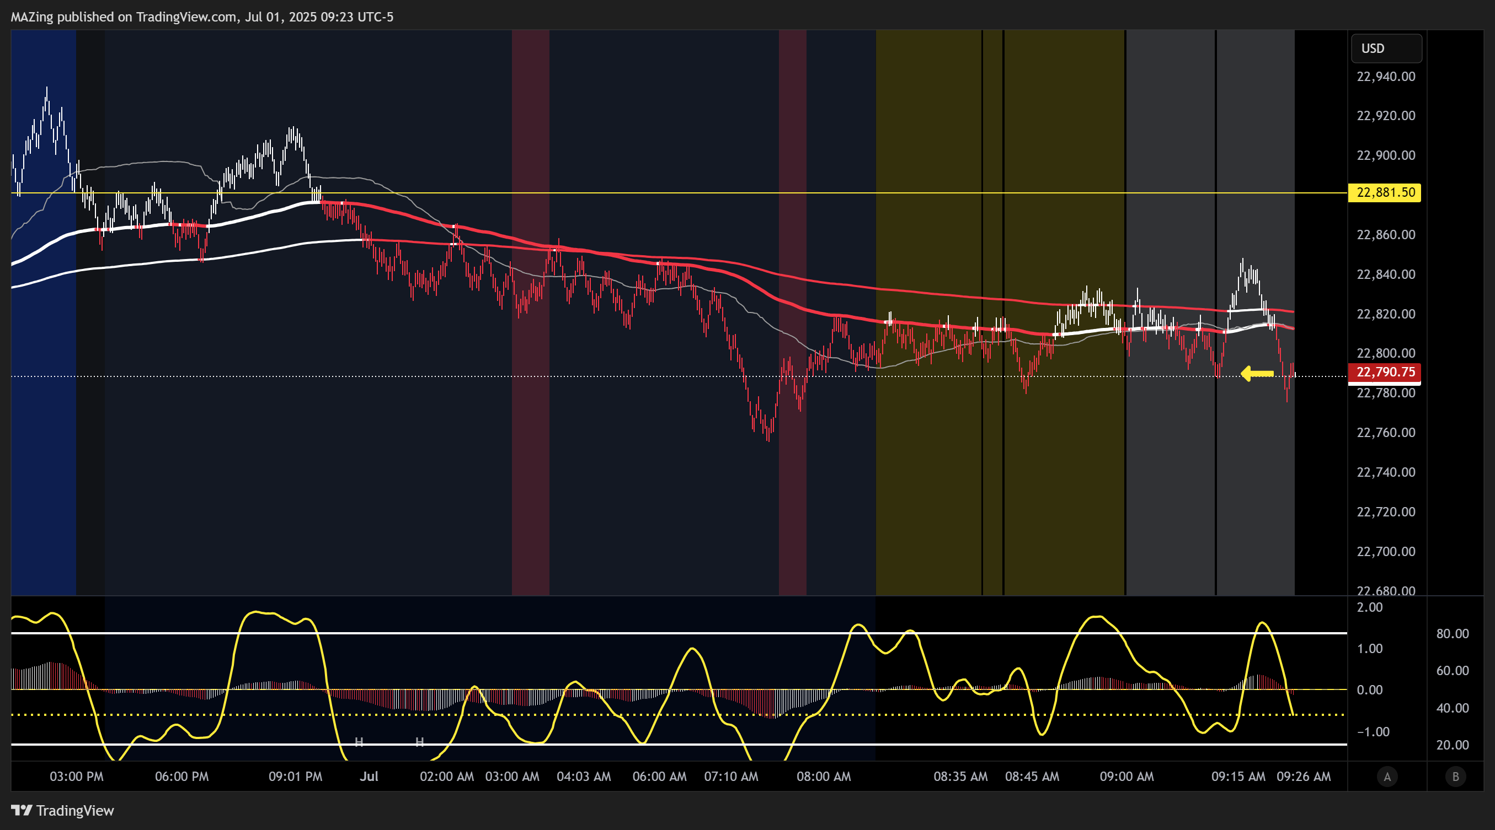This screenshot has width=1495, height=830.
Task: Click the 22,740.00 price axis label
Action: (1386, 472)
